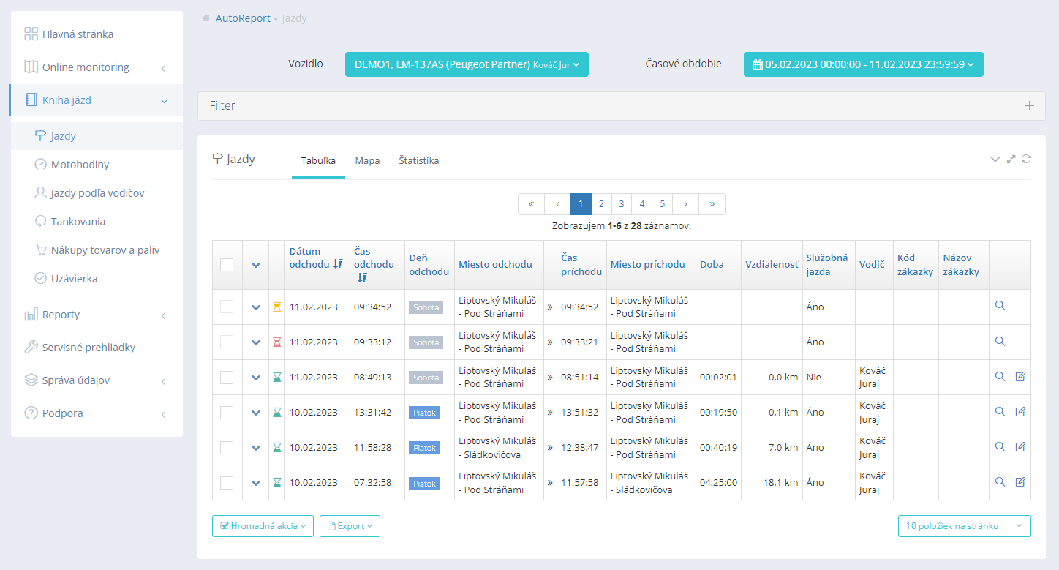Screen dimensions: 1059x570
Task: Edit the 07:32:58 trip
Action: click(x=1020, y=482)
